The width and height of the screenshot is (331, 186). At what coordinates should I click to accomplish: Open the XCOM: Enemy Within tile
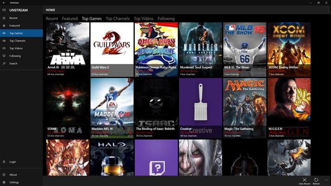click(289, 49)
